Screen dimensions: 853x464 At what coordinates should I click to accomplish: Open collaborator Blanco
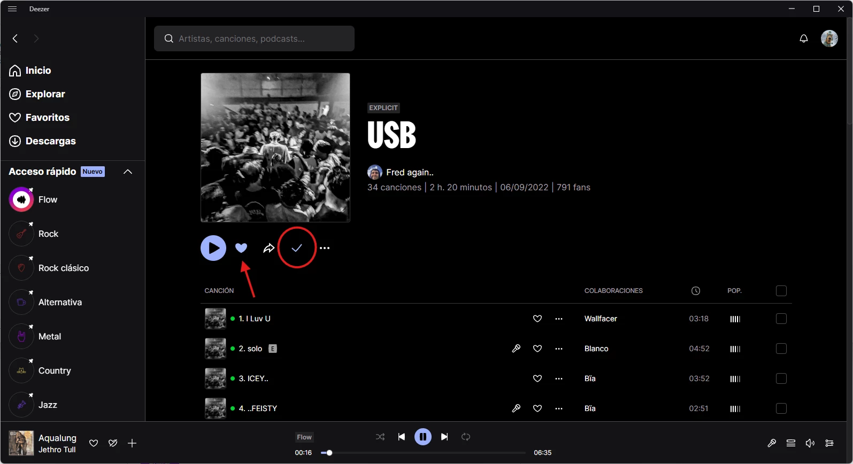(x=596, y=349)
